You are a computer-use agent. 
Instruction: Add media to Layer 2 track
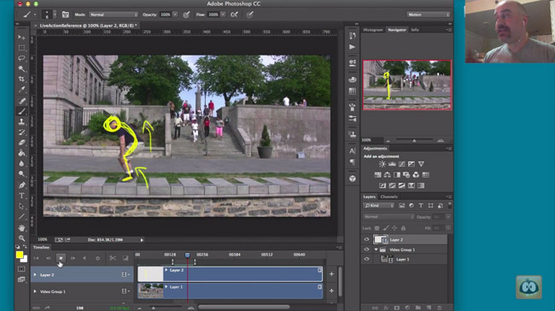click(331, 273)
